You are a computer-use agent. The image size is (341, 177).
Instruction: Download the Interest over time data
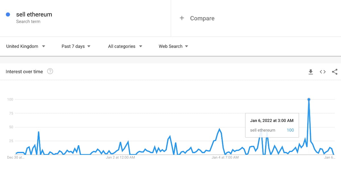[311, 72]
